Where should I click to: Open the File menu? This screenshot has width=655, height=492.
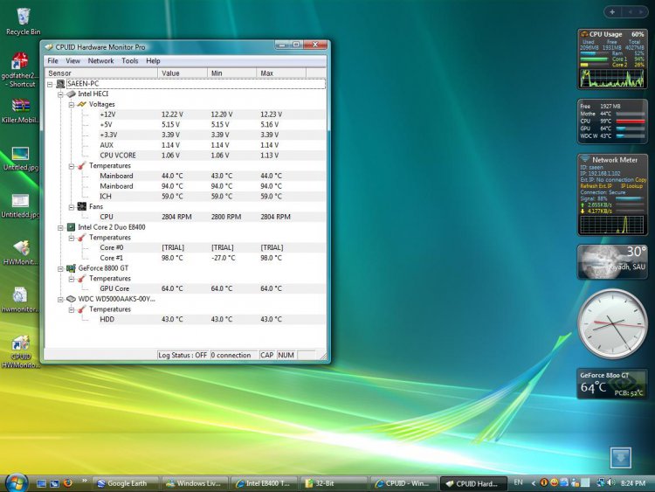pos(52,60)
